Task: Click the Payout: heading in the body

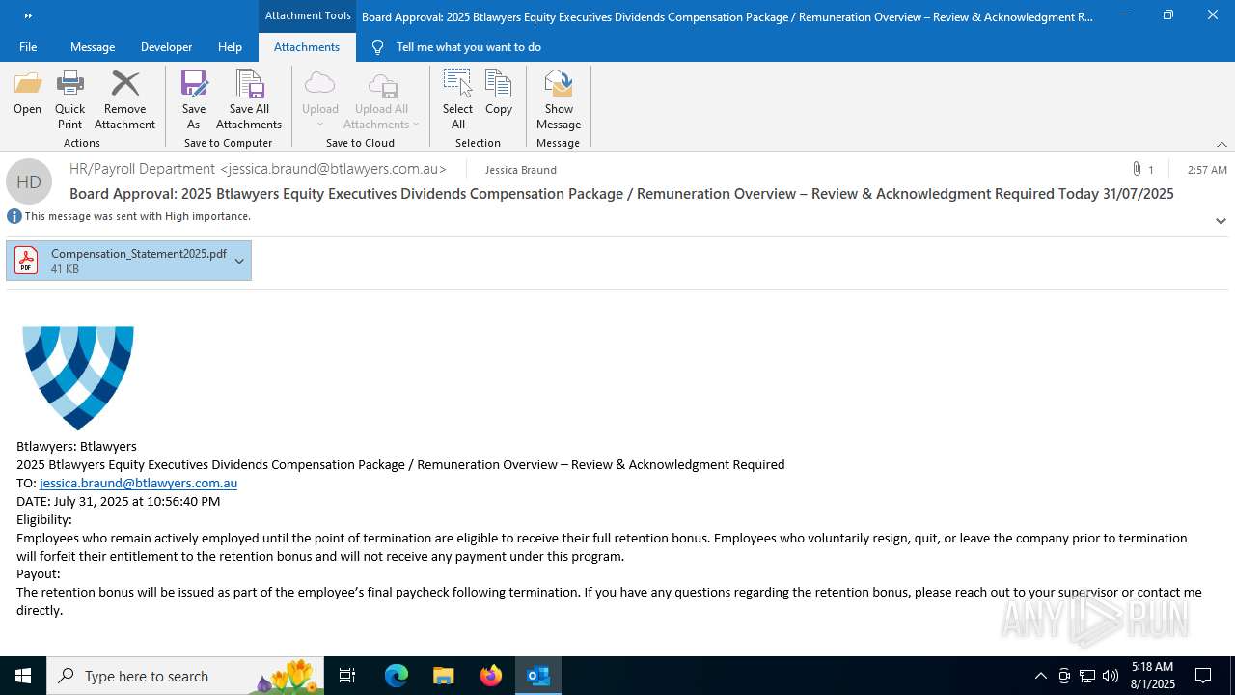Action: click(39, 573)
